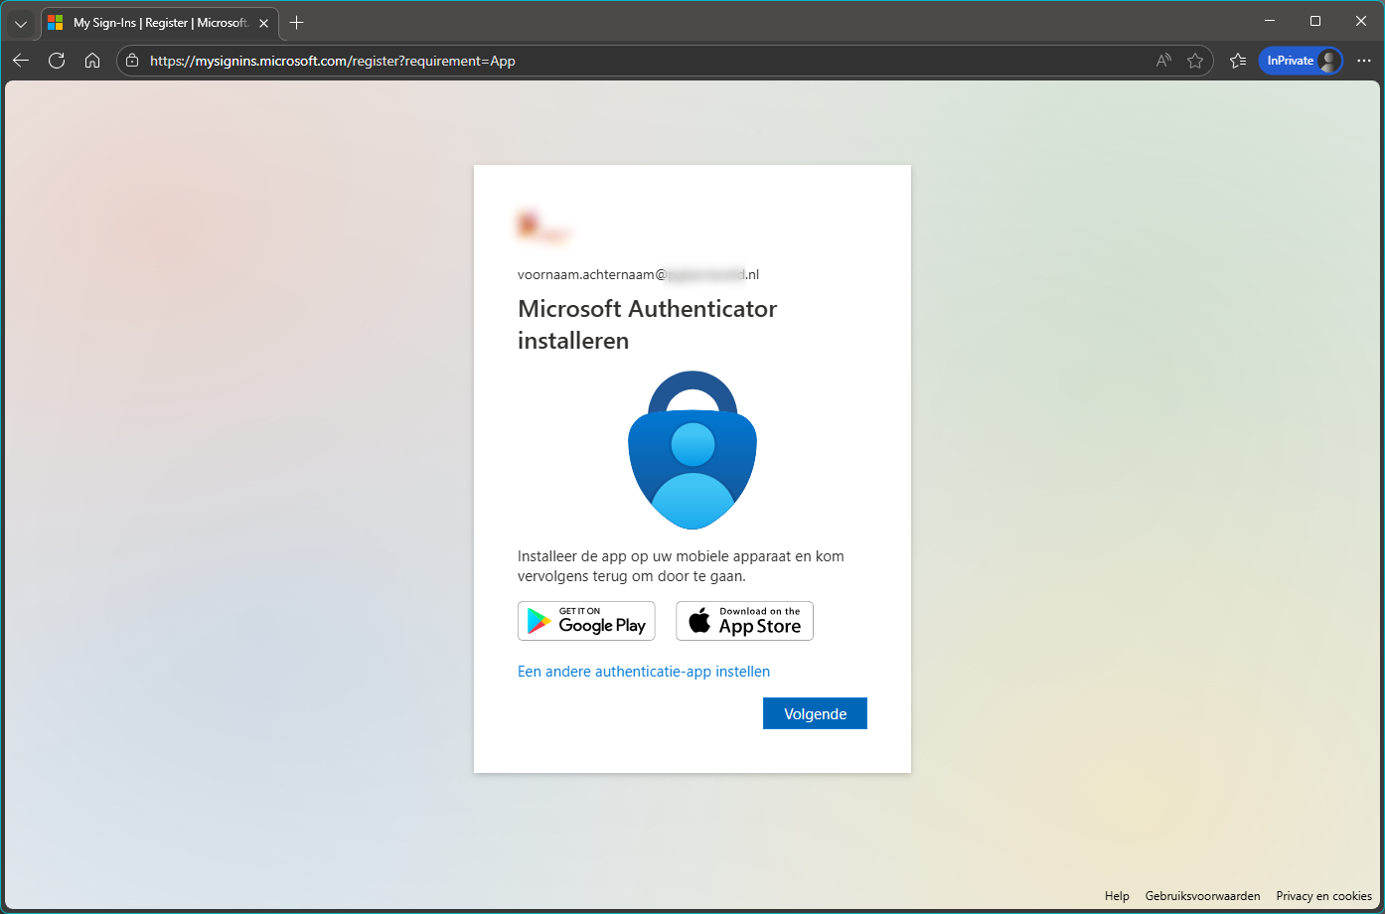Open the Help footer link

[1117, 896]
